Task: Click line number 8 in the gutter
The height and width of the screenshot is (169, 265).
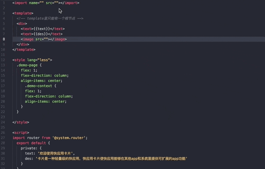Action: point(4,39)
